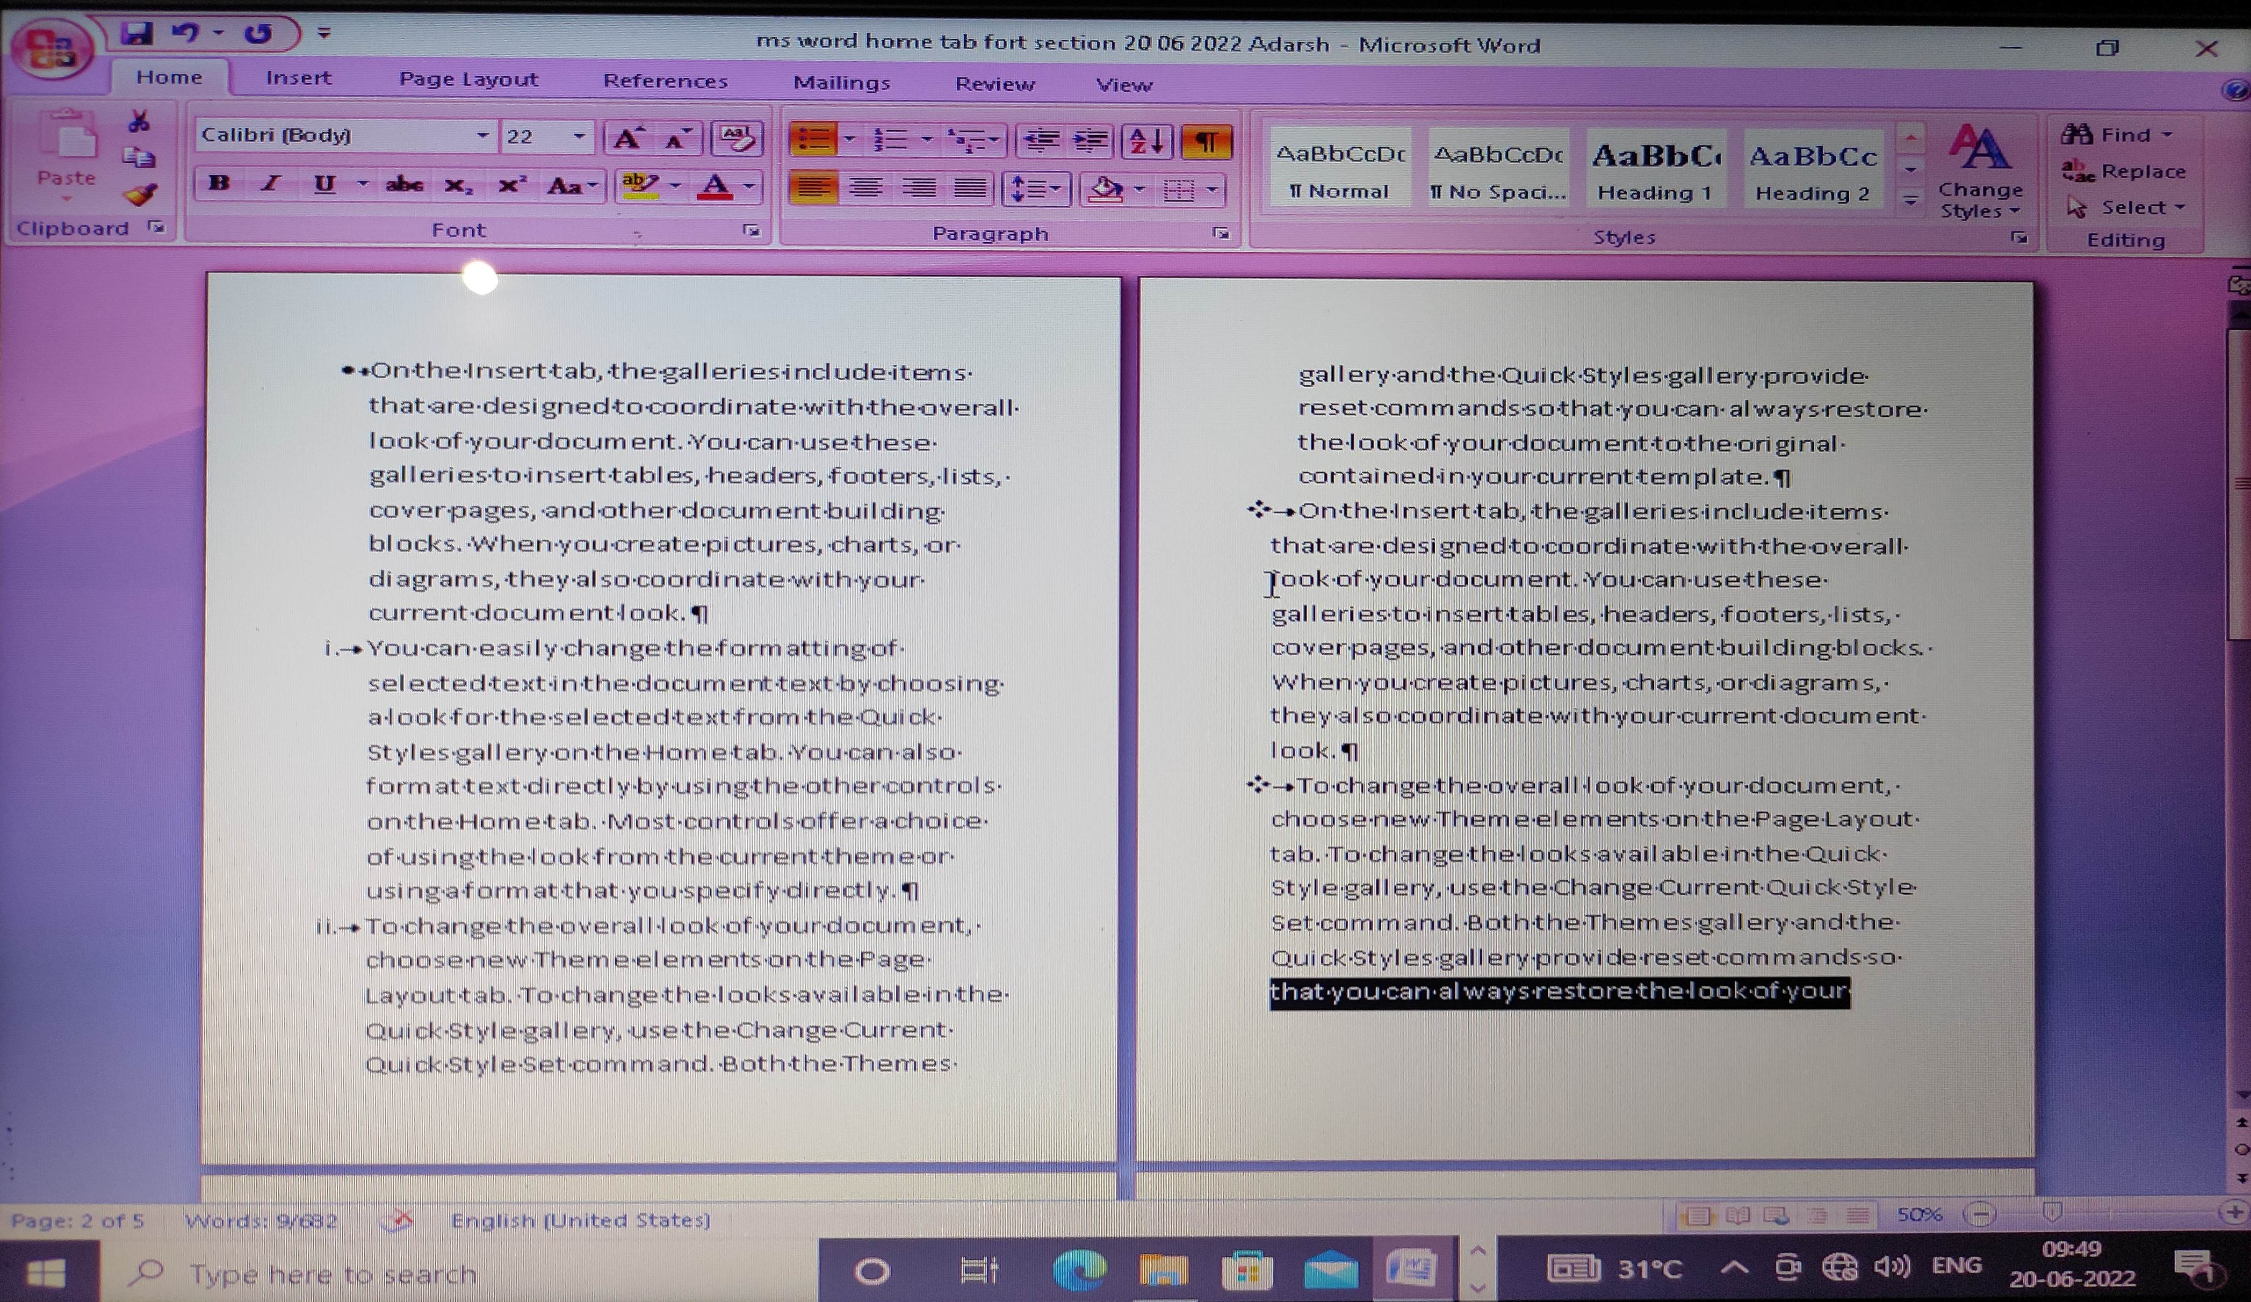Viewport: 2251px width, 1302px height.
Task: Toggle Bold formatting button
Action: tap(218, 184)
